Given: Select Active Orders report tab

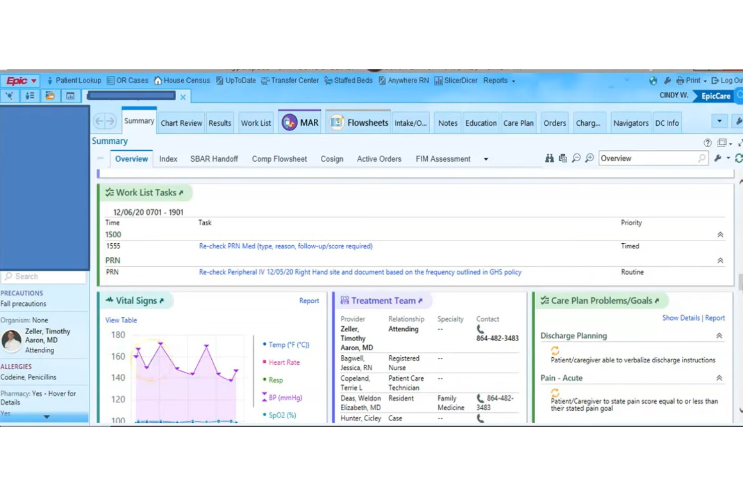Looking at the screenshot, I should (379, 159).
